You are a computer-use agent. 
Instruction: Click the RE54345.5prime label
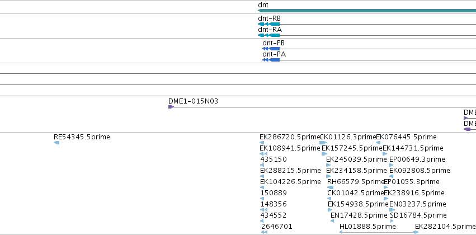pyautogui.click(x=82, y=137)
